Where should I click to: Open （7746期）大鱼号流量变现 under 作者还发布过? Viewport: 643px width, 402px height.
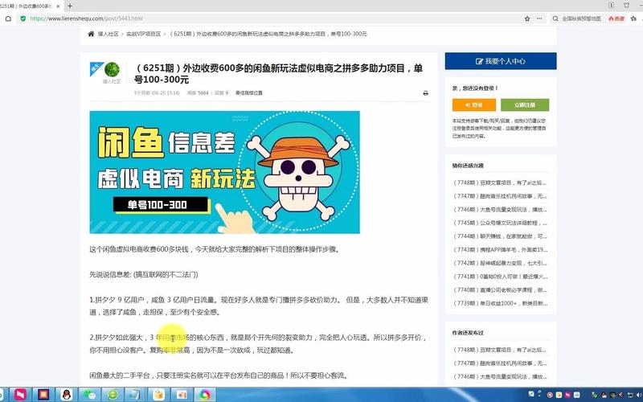499,376
